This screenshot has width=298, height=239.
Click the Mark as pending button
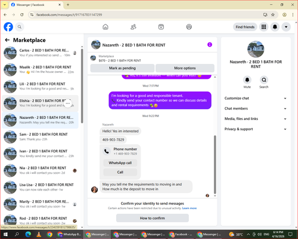click(x=122, y=68)
